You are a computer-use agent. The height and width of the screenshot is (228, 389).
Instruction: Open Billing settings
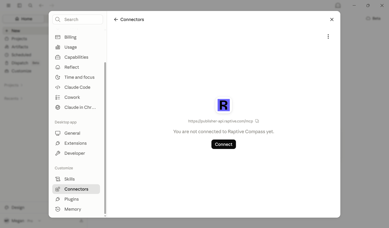[x=76, y=37]
